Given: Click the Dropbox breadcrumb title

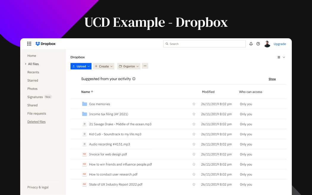Looking at the screenshot, I should pos(78,57).
